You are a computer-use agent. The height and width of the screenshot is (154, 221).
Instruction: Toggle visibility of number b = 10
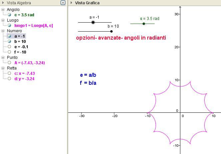[9, 41]
